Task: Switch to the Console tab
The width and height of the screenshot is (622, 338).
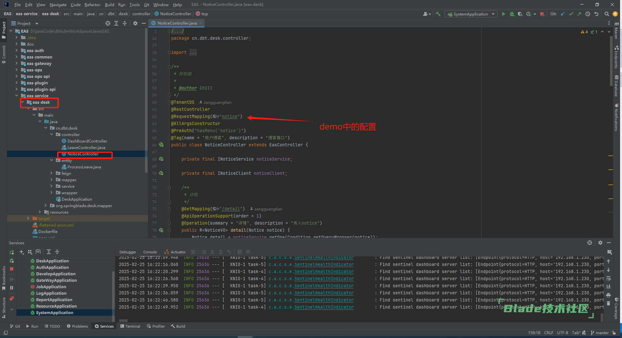Action: [150, 252]
